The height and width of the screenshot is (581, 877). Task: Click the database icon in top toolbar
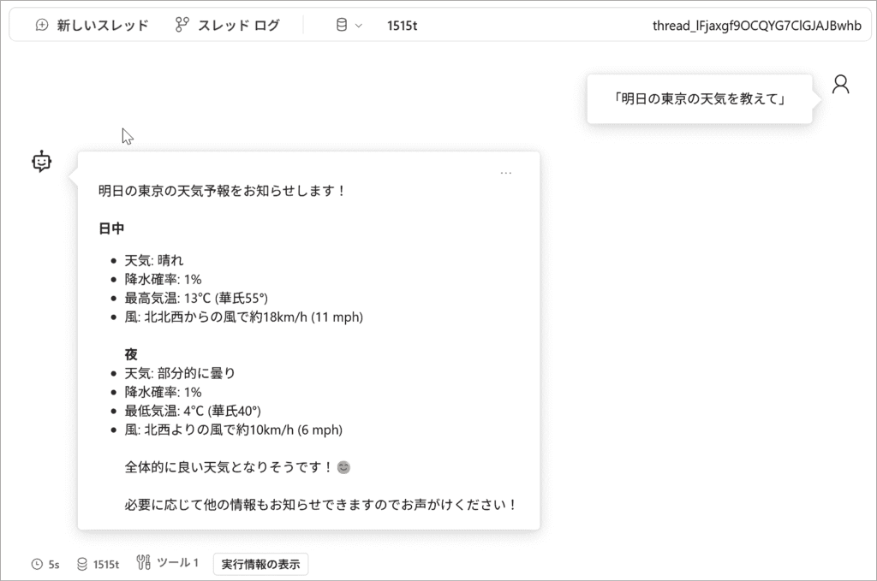click(341, 26)
